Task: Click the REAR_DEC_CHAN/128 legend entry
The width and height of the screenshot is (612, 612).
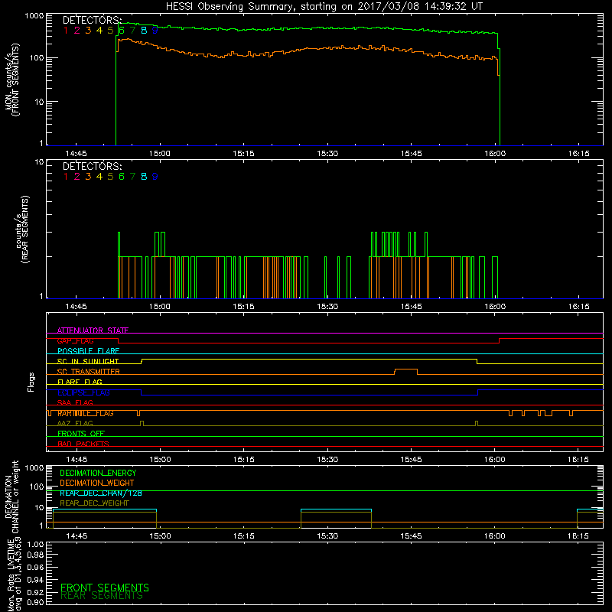Action: tap(101, 493)
